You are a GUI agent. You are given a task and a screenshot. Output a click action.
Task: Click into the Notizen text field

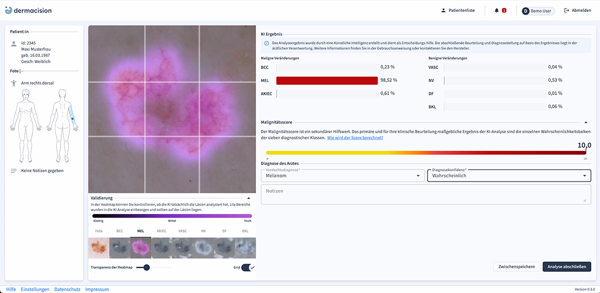[x=425, y=194]
